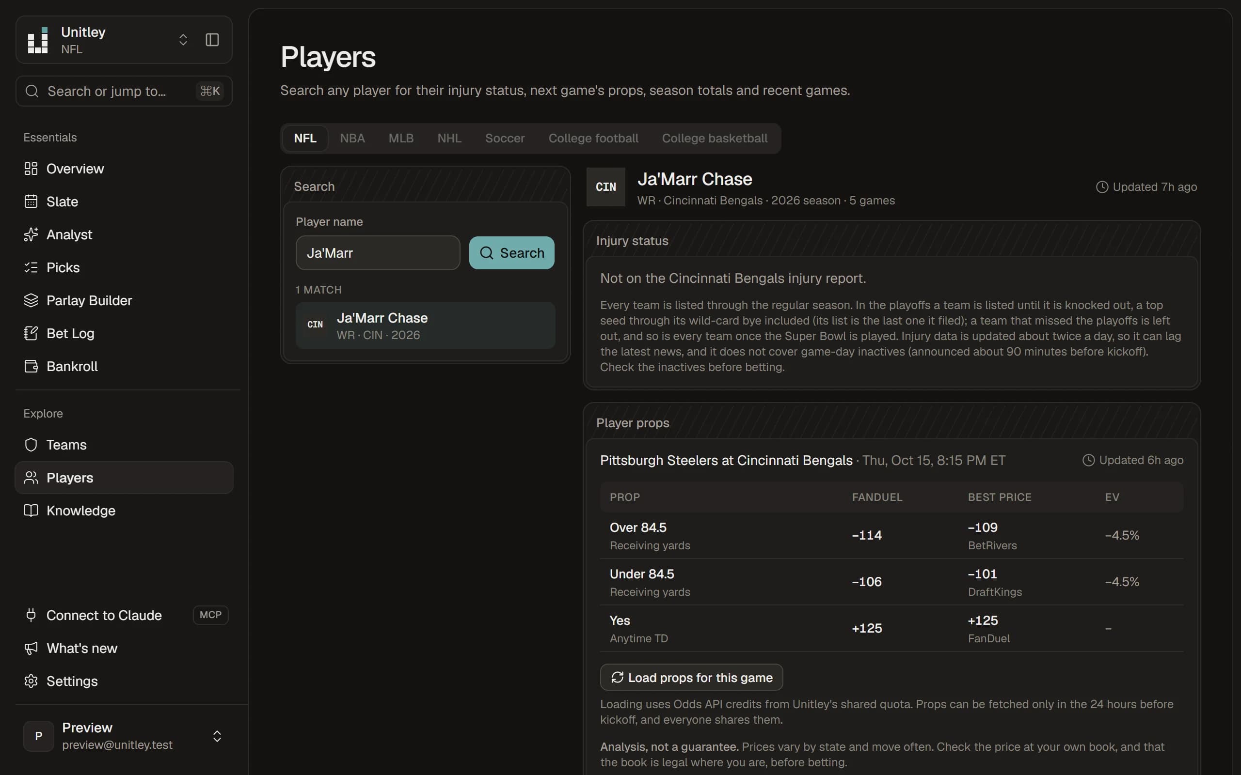Open Settings from the sidebar

point(124,681)
